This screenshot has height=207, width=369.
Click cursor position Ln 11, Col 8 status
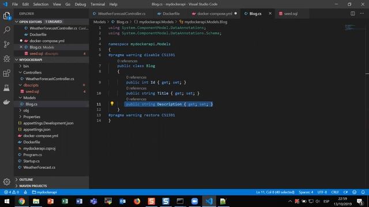click(x=275, y=192)
